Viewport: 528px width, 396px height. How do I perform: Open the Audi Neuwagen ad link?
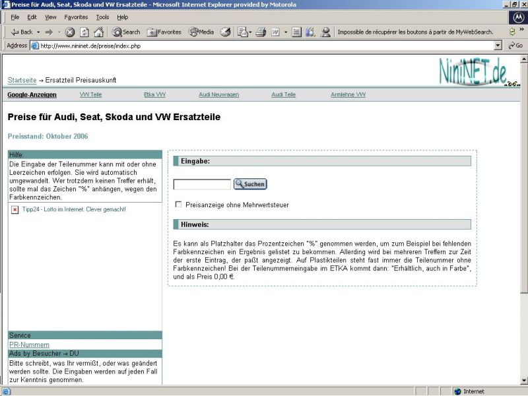point(219,94)
